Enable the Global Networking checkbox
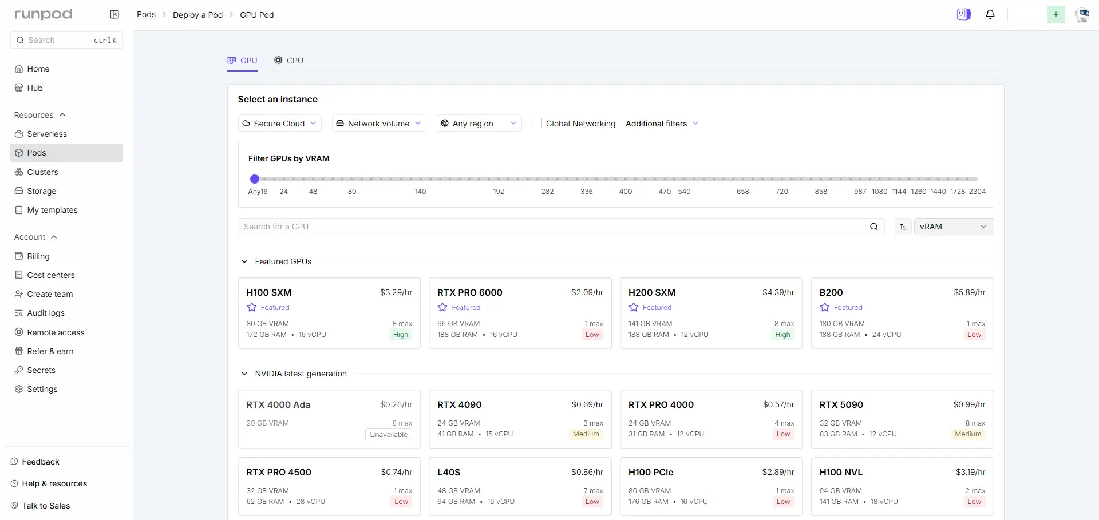1099x520 pixels. [x=537, y=123]
